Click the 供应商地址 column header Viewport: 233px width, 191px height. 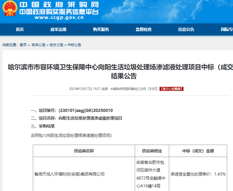pos(152,151)
